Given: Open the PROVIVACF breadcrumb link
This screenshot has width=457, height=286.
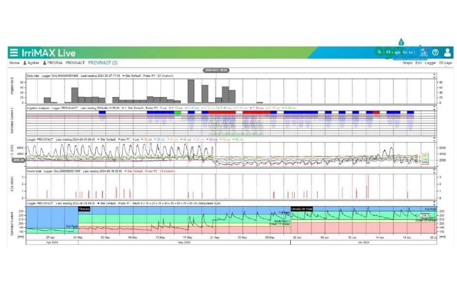Looking at the screenshot, I should (x=75, y=63).
